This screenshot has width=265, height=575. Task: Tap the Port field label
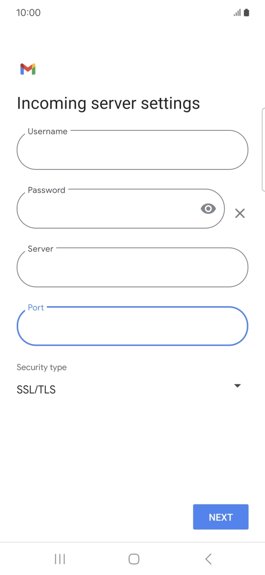(x=36, y=307)
